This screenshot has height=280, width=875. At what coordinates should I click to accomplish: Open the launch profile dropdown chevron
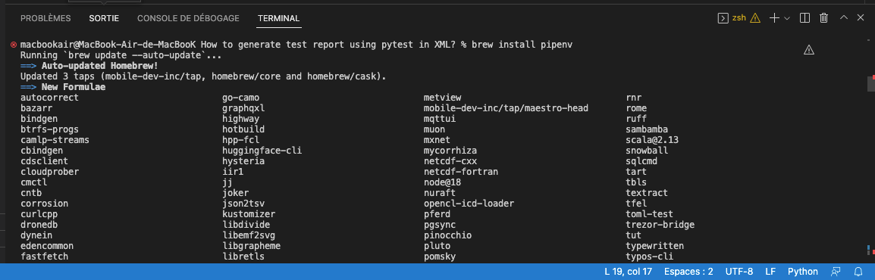787,18
